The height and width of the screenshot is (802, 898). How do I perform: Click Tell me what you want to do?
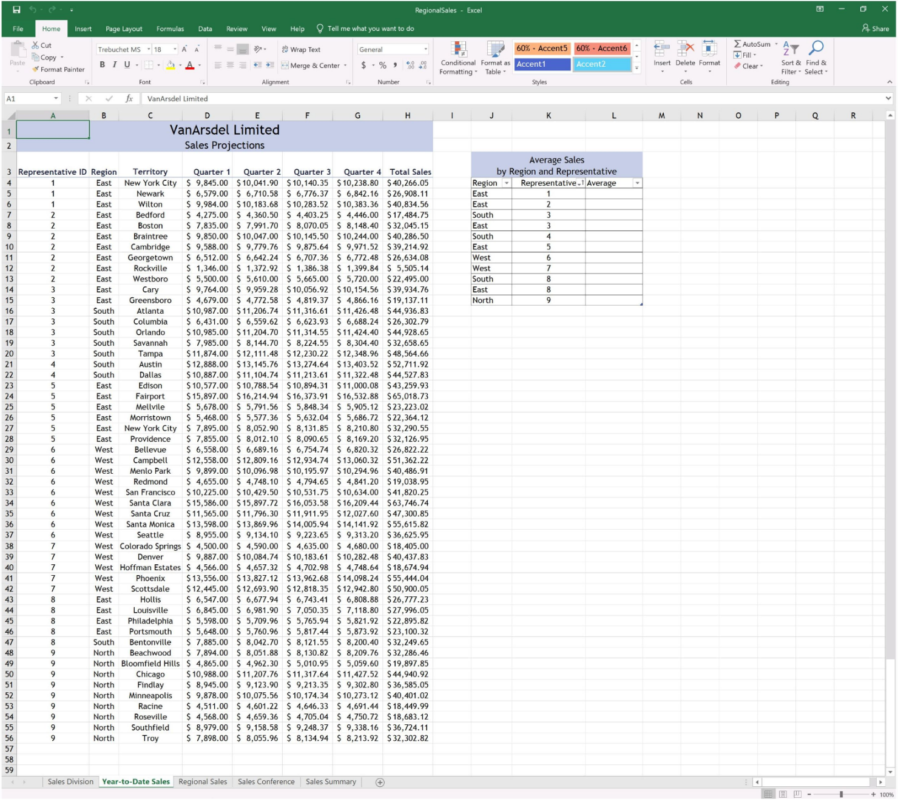coord(365,29)
